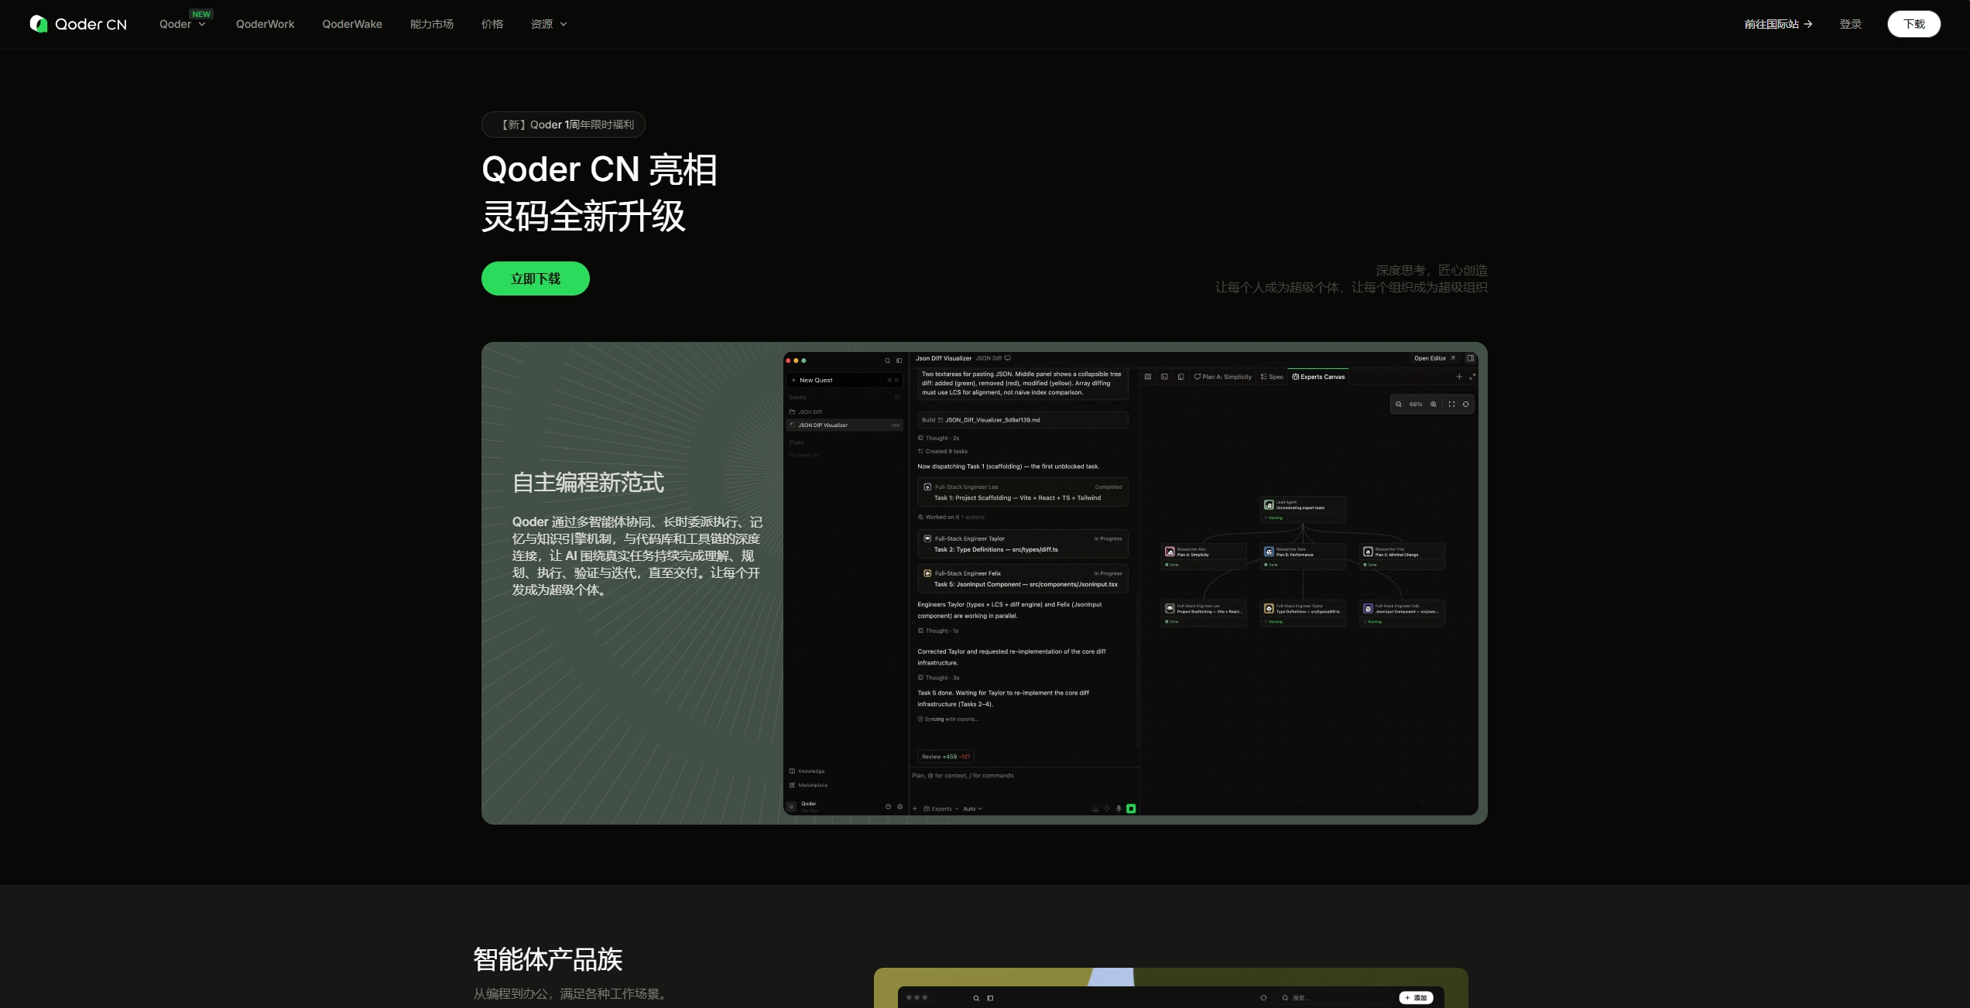Click the Open Editor button
The image size is (1970, 1008).
click(x=1434, y=358)
